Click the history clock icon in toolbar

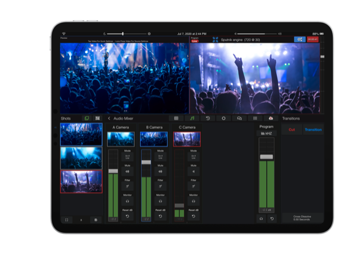[208, 118]
